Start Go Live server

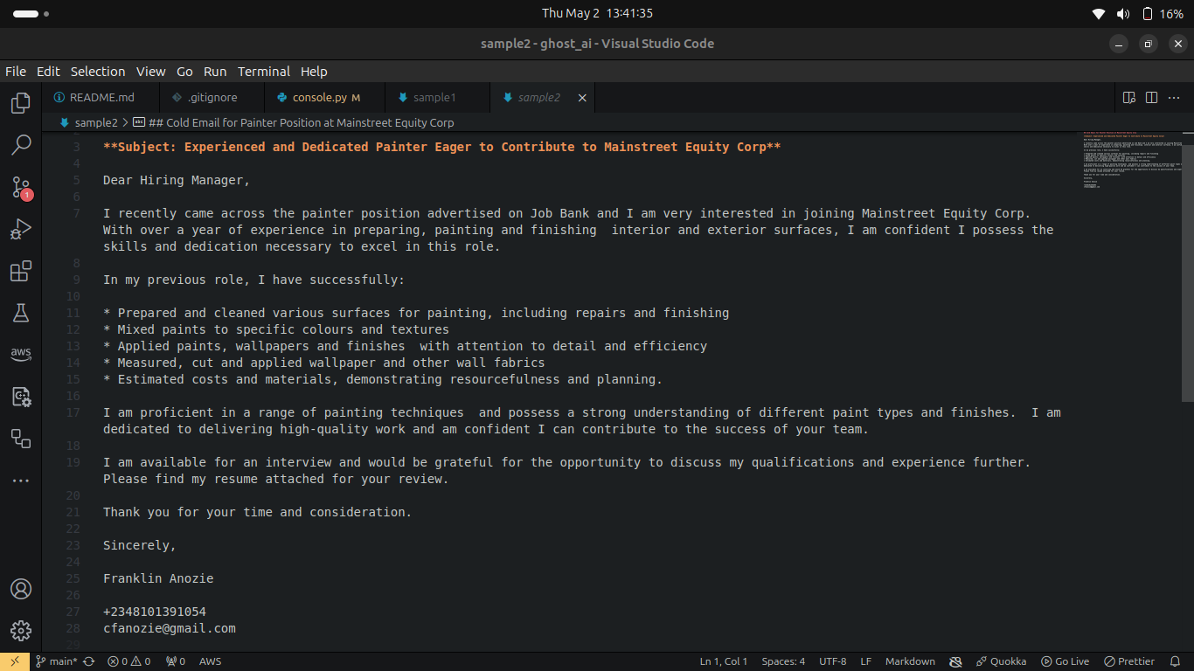(x=1065, y=661)
